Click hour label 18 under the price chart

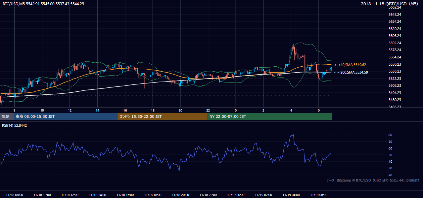pos(153,110)
